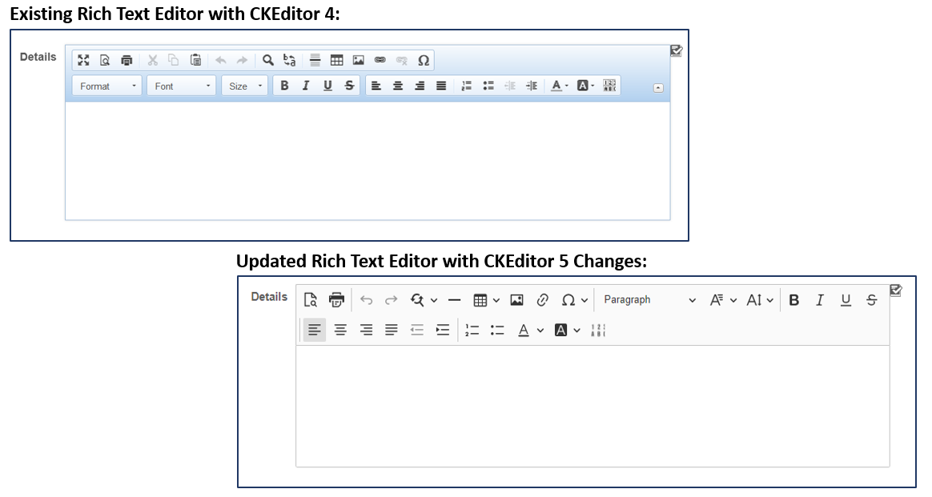Viewport: 932px width, 497px height.
Task: Insert bulleted list in CKEditor 4
Action: tap(488, 86)
